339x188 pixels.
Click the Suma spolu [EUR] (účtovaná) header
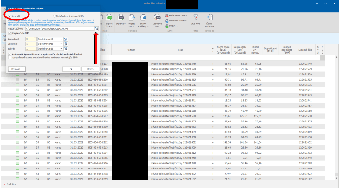240,50
